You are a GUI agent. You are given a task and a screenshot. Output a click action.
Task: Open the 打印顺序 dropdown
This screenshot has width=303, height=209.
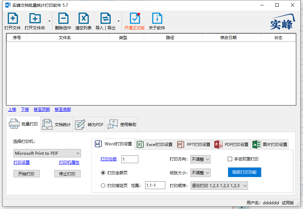click(219, 186)
